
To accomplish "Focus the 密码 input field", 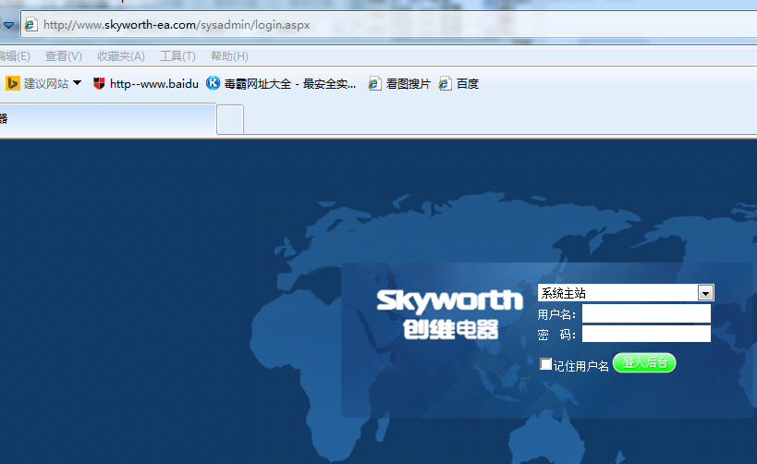I will (646, 334).
